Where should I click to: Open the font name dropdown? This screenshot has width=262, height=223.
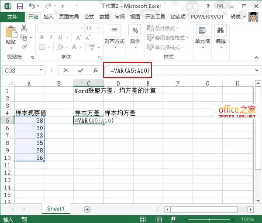click(x=82, y=28)
